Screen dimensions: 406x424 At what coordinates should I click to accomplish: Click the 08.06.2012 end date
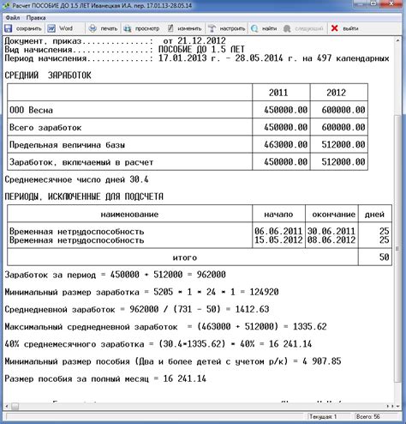(x=331, y=239)
